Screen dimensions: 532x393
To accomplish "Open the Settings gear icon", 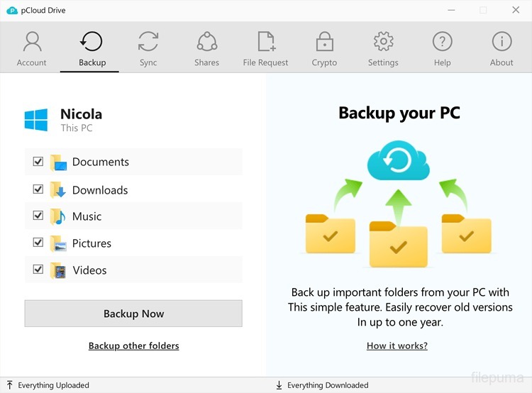I will [383, 42].
